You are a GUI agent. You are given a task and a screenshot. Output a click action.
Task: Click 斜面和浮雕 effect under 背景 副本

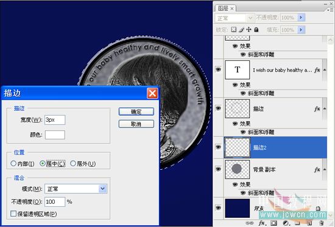point(261,193)
